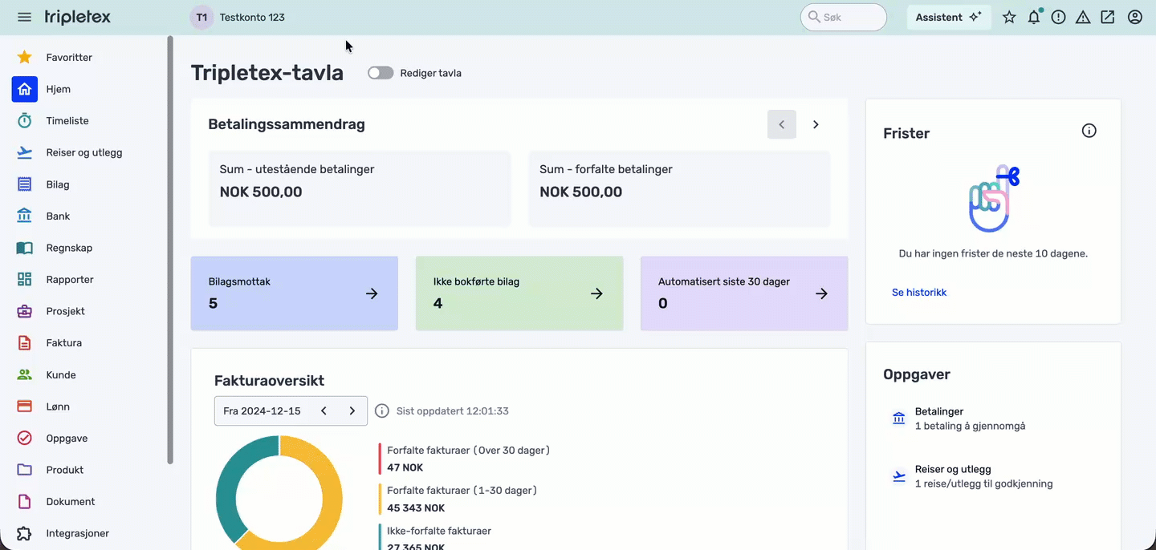This screenshot has width=1156, height=550.
Task: Move Fakturaoversikt date backward
Action: pyautogui.click(x=324, y=410)
